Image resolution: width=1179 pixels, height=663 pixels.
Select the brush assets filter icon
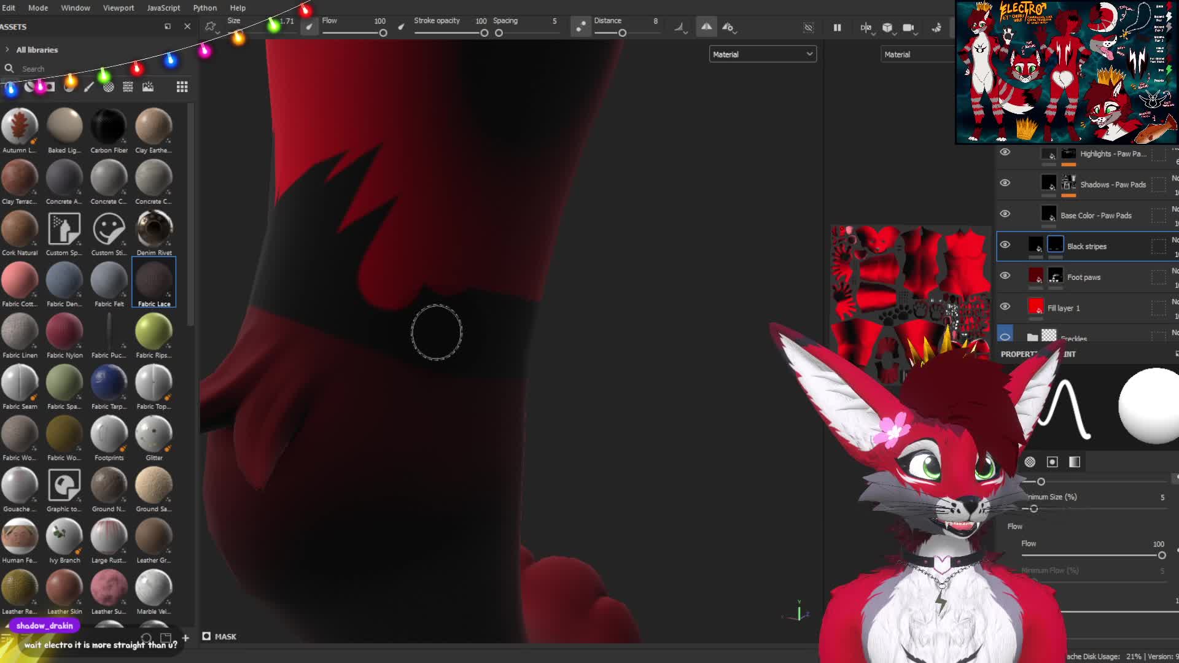tap(89, 87)
